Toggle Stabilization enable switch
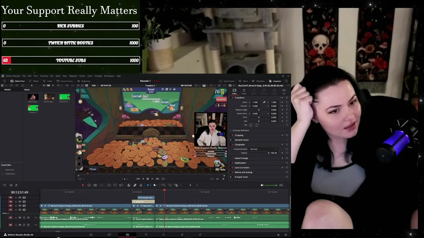 232,163
